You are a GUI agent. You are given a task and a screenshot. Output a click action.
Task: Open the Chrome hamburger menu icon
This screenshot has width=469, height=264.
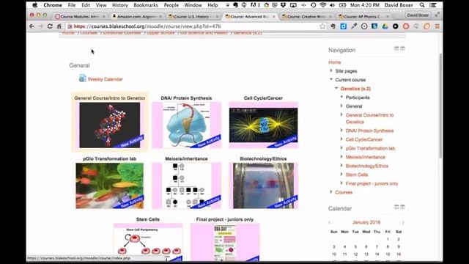click(437, 26)
